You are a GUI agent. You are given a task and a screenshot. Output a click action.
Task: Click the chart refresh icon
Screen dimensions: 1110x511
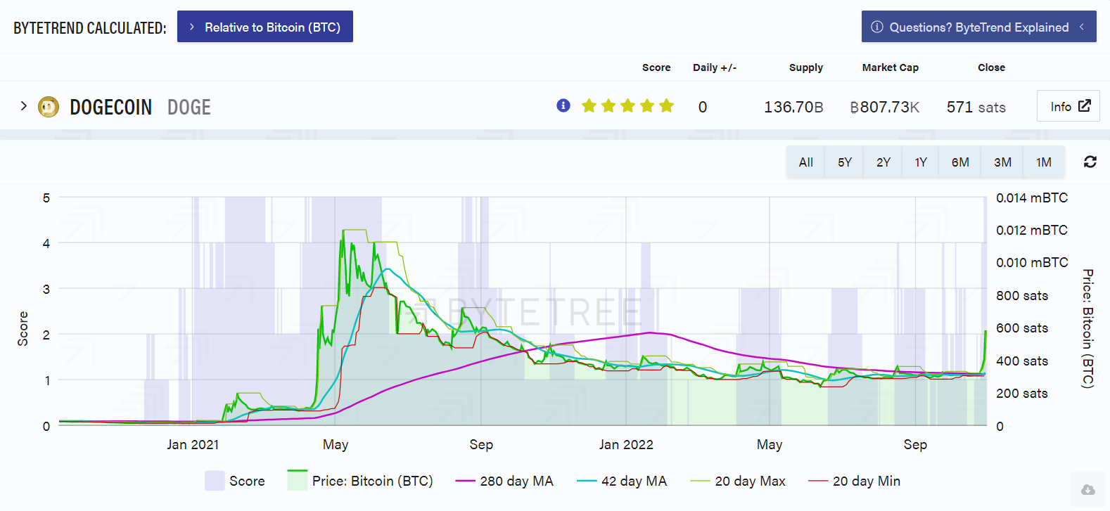point(1090,162)
